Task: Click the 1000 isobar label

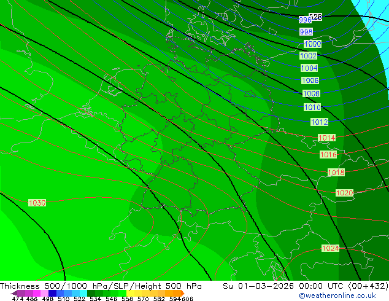Action: tap(312, 44)
